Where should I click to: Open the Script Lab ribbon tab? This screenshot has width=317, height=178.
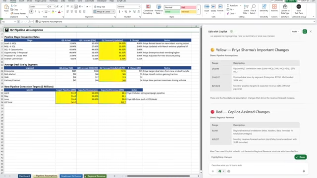click(121, 1)
